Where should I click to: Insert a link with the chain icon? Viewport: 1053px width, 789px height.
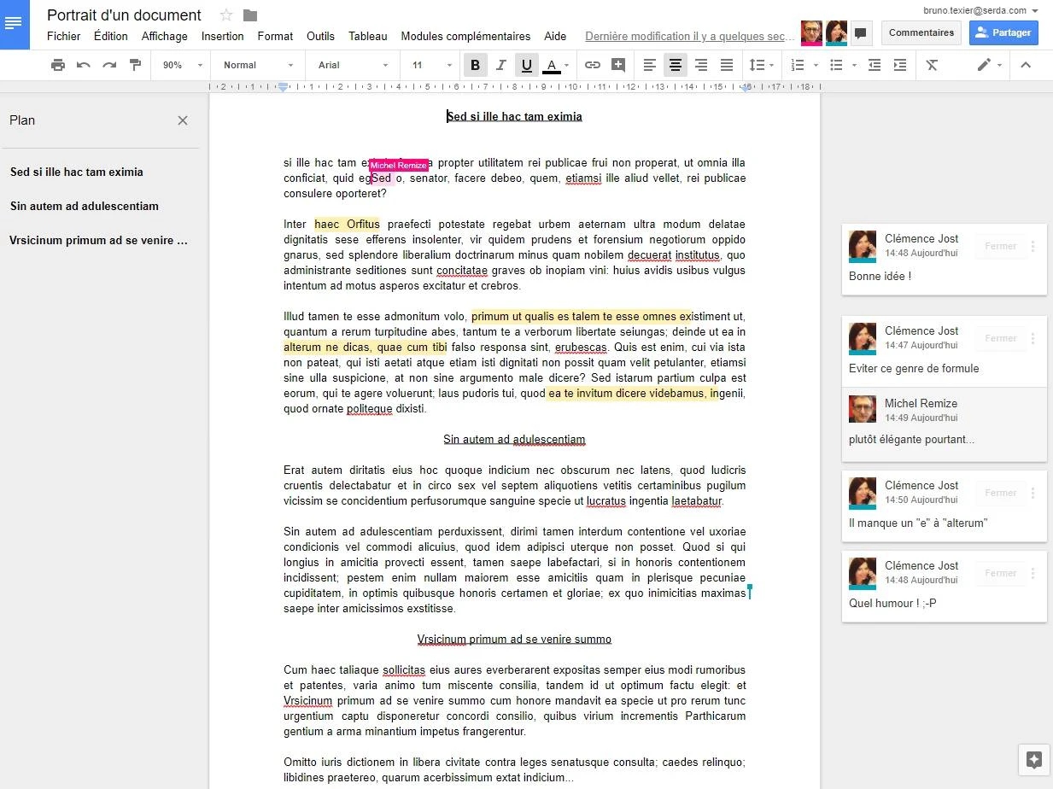[593, 65]
